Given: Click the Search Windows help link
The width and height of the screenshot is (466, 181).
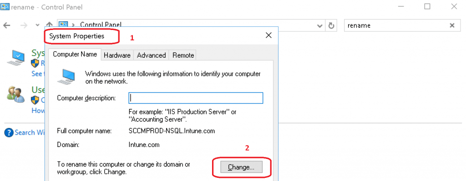Looking at the screenshot, I should [29, 132].
